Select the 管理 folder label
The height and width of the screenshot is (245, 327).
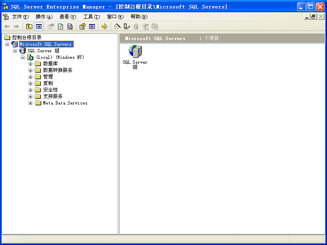[48, 77]
